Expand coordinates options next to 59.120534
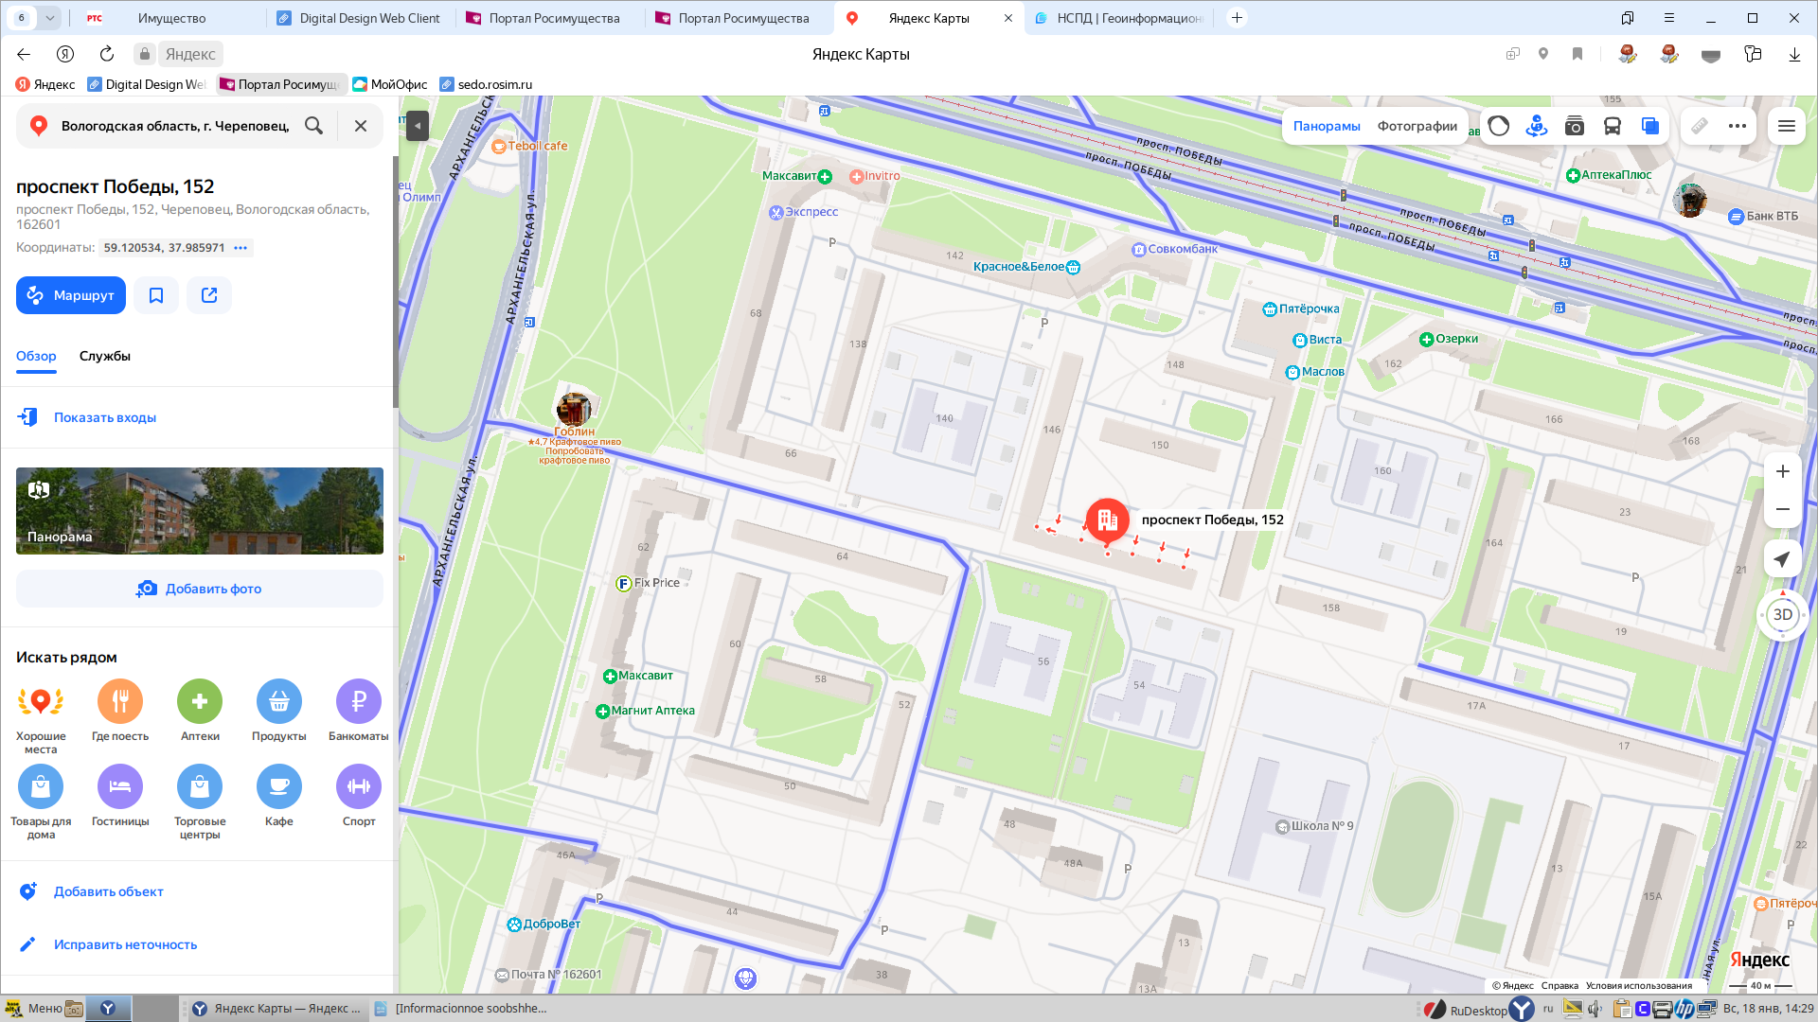Viewport: 1818px width, 1022px height. [241, 248]
